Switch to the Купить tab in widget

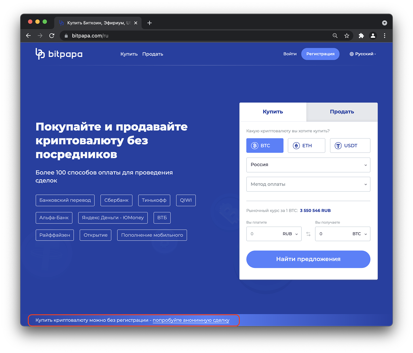click(x=273, y=112)
